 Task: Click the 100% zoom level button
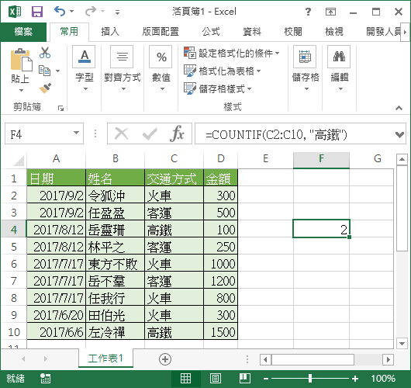click(382, 378)
